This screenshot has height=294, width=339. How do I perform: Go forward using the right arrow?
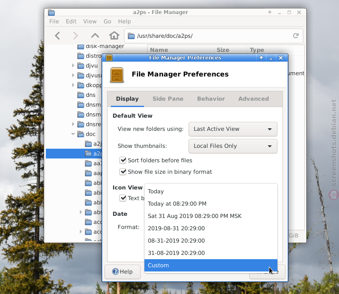click(76, 36)
